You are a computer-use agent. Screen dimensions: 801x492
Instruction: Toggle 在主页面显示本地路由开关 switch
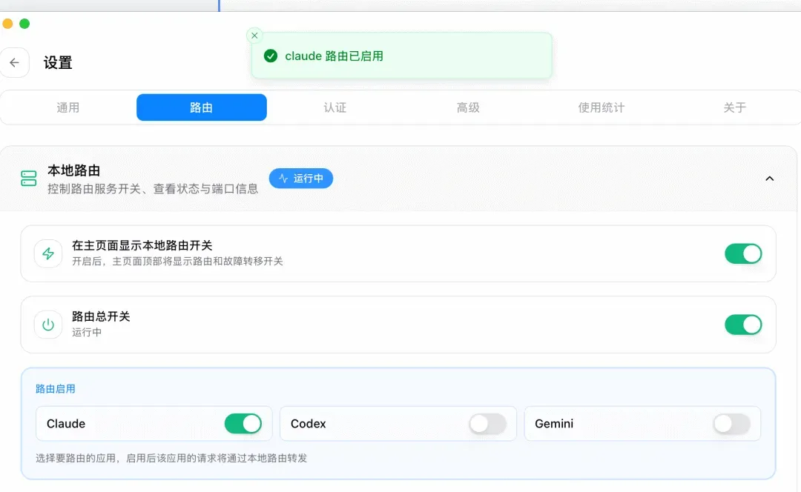[743, 253]
